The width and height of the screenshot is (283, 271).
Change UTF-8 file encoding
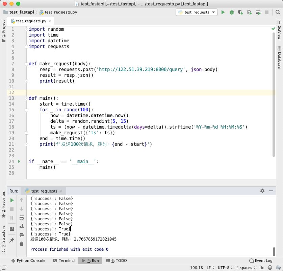(x=225, y=268)
